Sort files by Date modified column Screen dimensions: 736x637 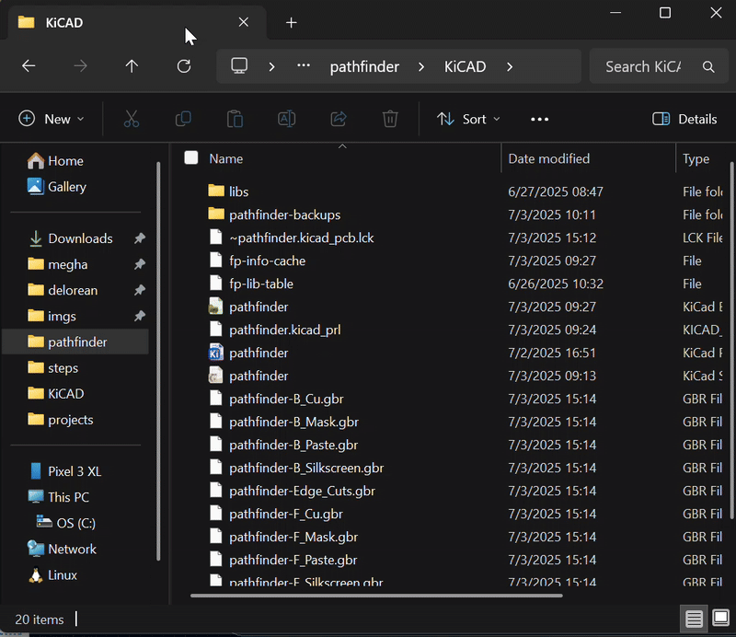point(549,158)
